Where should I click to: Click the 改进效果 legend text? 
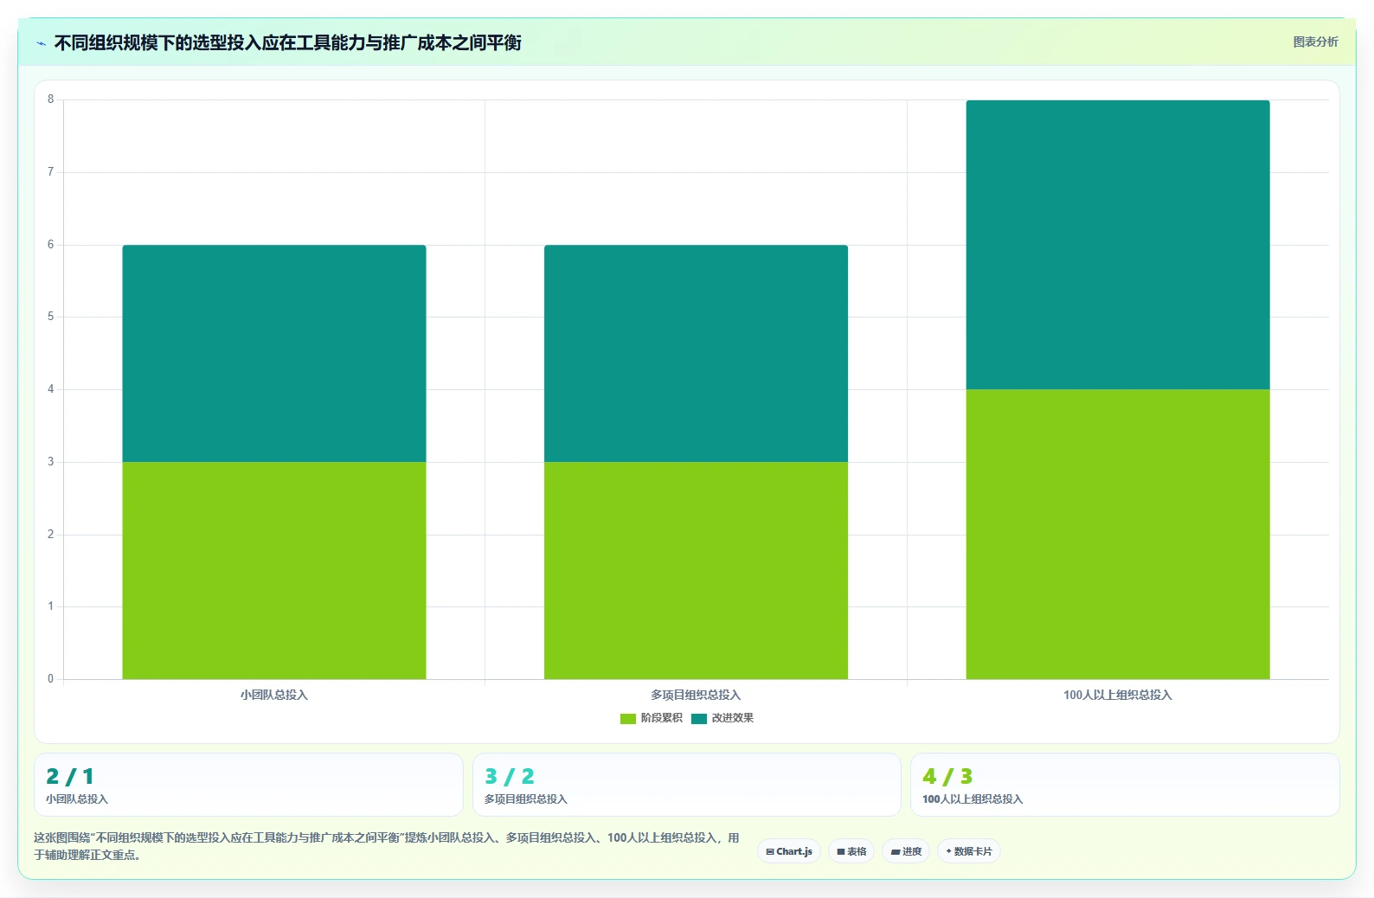coord(733,718)
